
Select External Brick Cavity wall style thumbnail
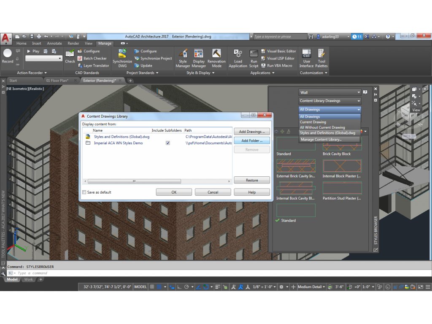(x=296, y=166)
